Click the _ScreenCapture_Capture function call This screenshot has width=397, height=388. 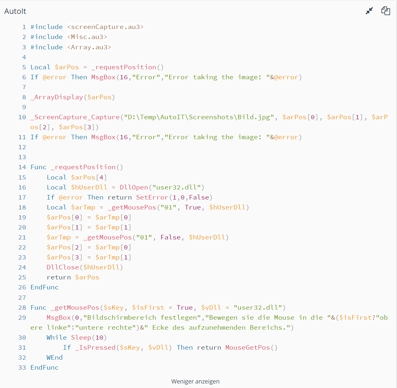[x=75, y=117]
